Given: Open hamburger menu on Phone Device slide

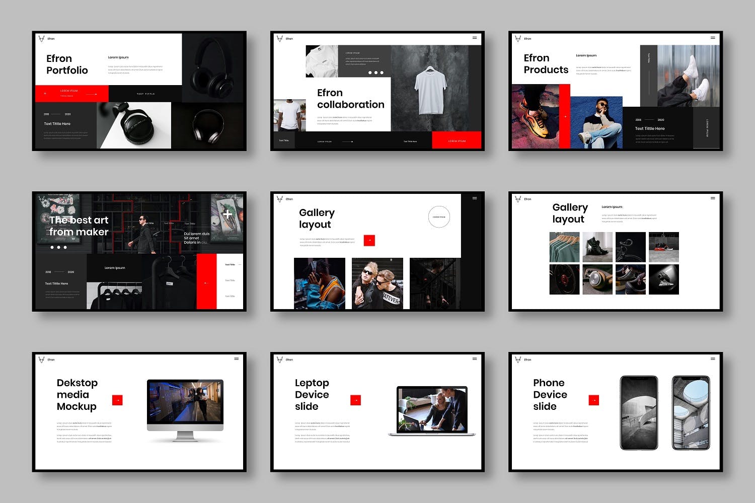Looking at the screenshot, I should pos(712,359).
